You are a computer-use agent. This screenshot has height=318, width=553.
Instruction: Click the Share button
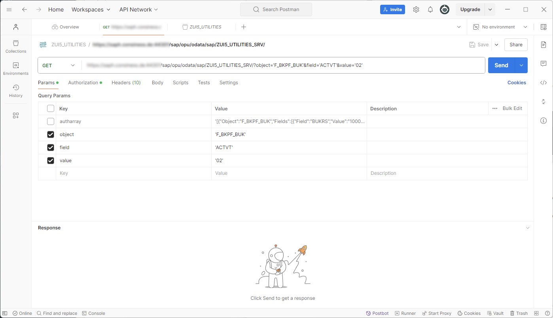(516, 45)
